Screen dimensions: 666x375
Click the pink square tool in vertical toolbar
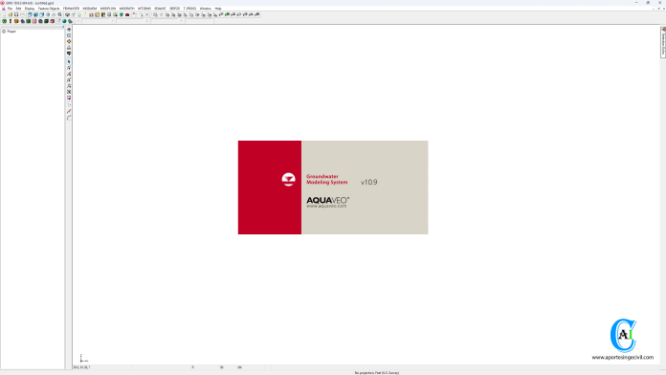(x=69, y=98)
